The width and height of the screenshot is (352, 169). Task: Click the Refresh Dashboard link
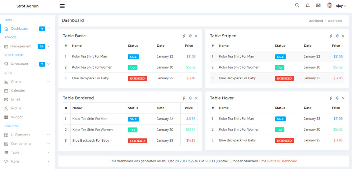click(283, 161)
